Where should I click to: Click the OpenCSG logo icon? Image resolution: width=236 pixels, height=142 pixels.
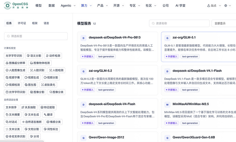coord(8,5)
